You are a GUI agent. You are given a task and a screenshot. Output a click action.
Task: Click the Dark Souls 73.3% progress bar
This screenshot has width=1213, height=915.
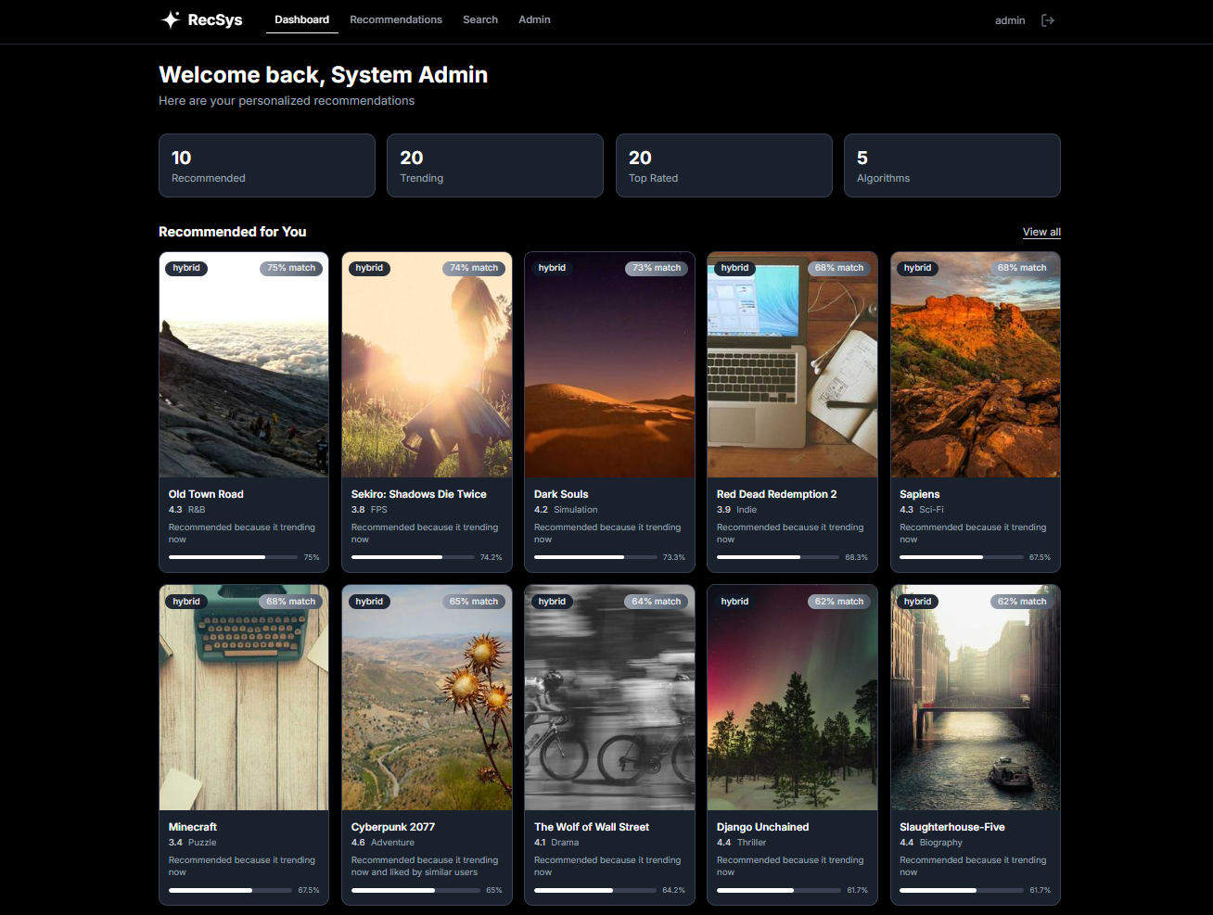click(595, 557)
